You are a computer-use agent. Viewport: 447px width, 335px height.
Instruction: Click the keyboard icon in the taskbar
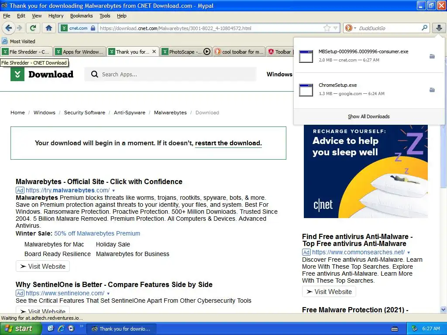pos(395,329)
